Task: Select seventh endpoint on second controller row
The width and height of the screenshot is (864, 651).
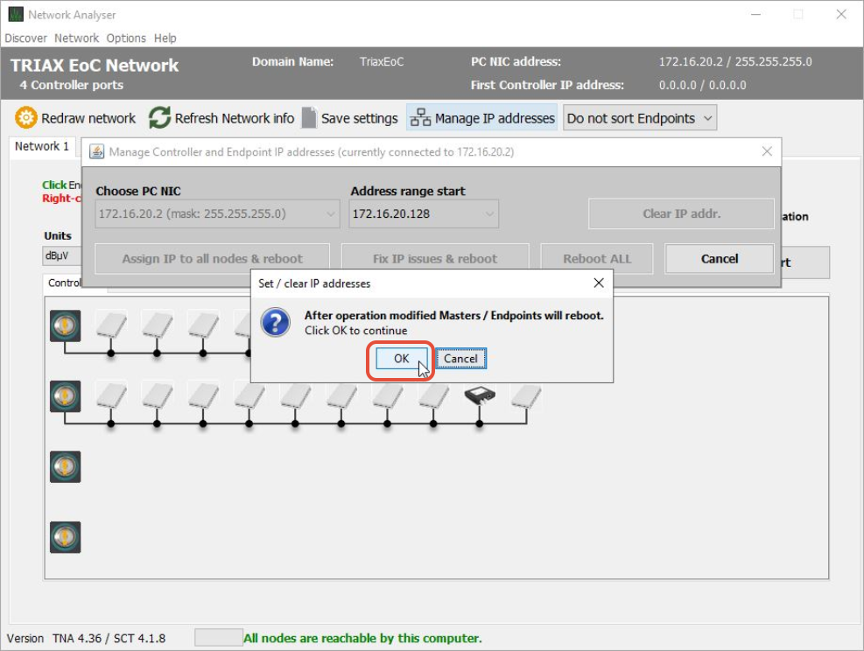Action: click(x=388, y=395)
